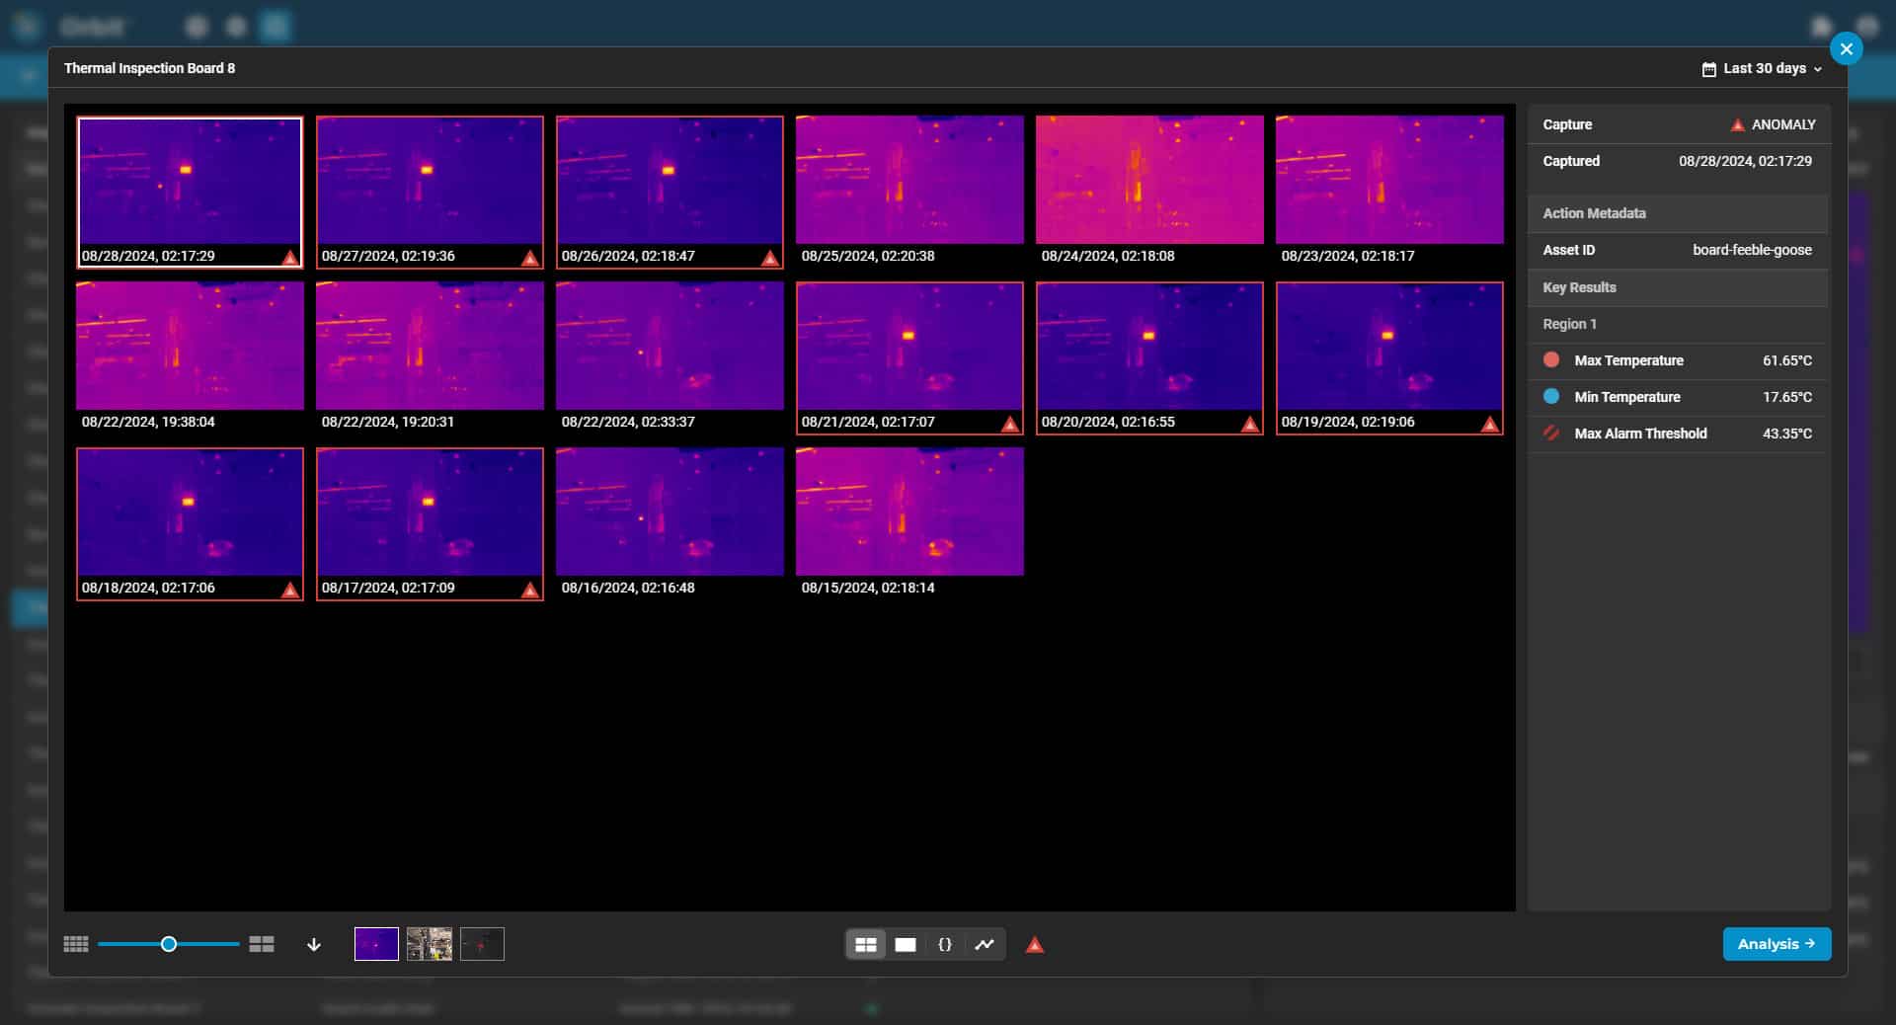Open the trend chart view
This screenshot has height=1025, width=1896.
pyautogui.click(x=985, y=945)
